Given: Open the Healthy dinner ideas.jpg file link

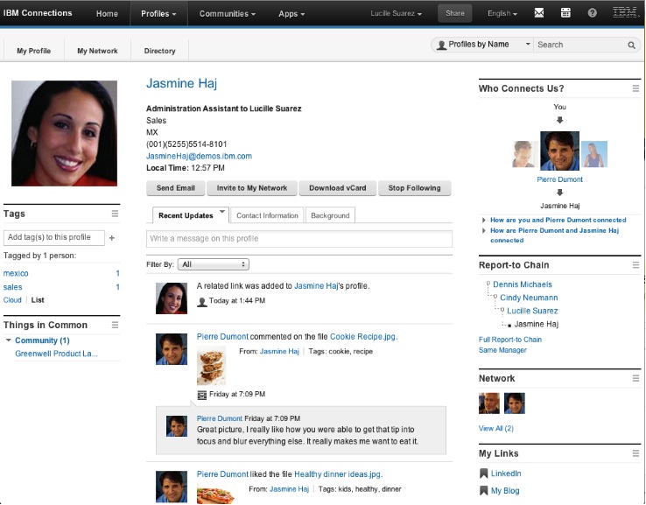Looking at the screenshot, I should pos(337,474).
